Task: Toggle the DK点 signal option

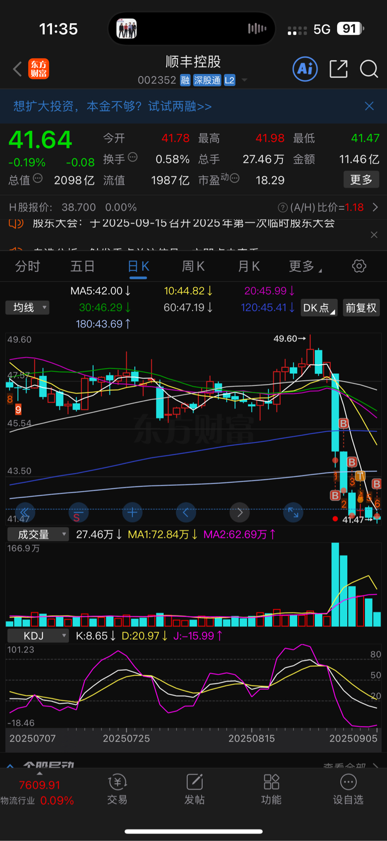Action: point(319,308)
